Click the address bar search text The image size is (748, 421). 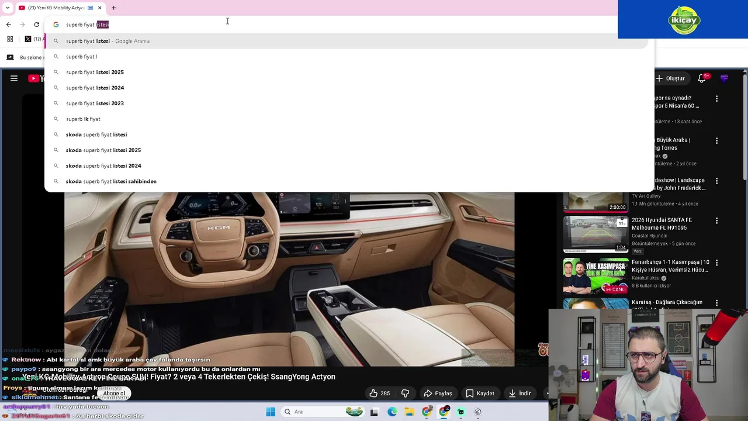pyautogui.click(x=88, y=25)
